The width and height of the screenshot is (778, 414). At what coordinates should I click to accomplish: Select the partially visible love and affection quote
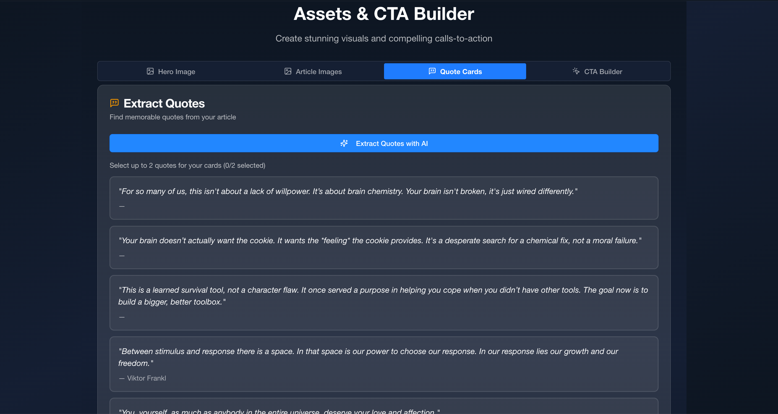383,408
